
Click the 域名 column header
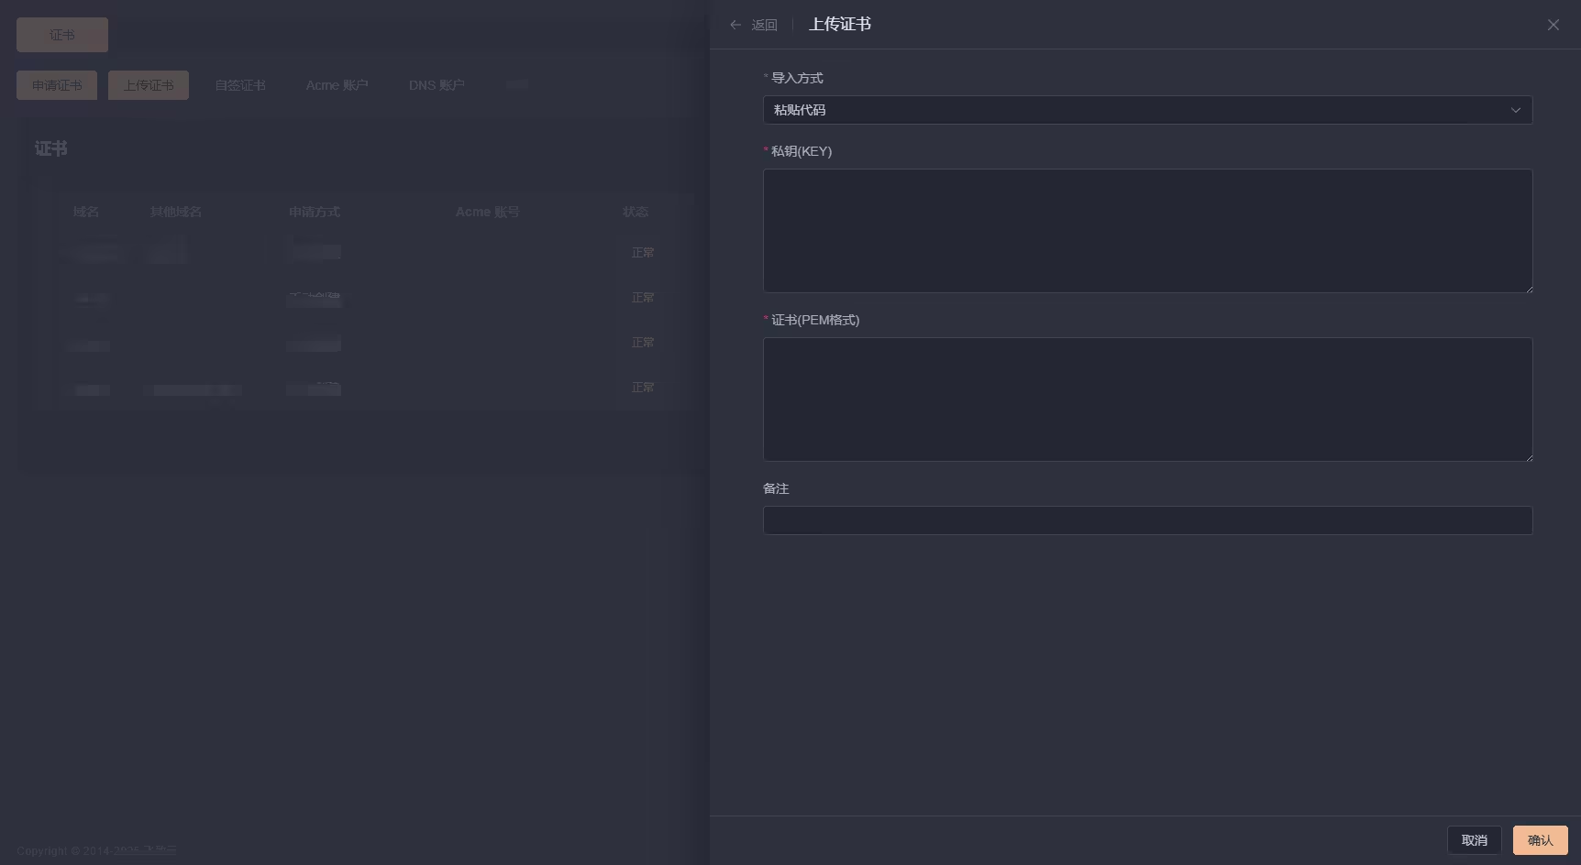point(86,212)
